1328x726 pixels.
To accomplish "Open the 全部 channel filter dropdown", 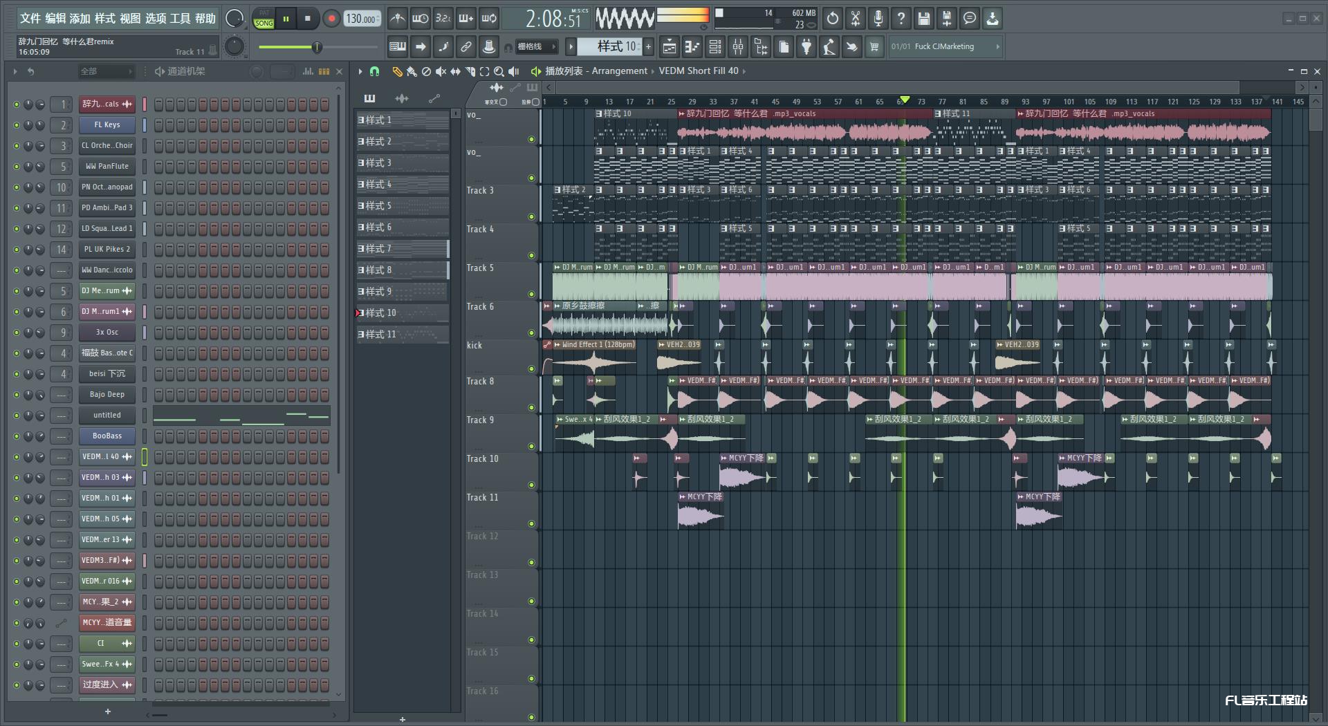I will [106, 71].
